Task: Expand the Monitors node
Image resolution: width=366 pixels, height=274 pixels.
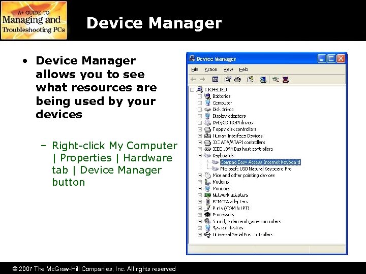Action: coord(200,188)
